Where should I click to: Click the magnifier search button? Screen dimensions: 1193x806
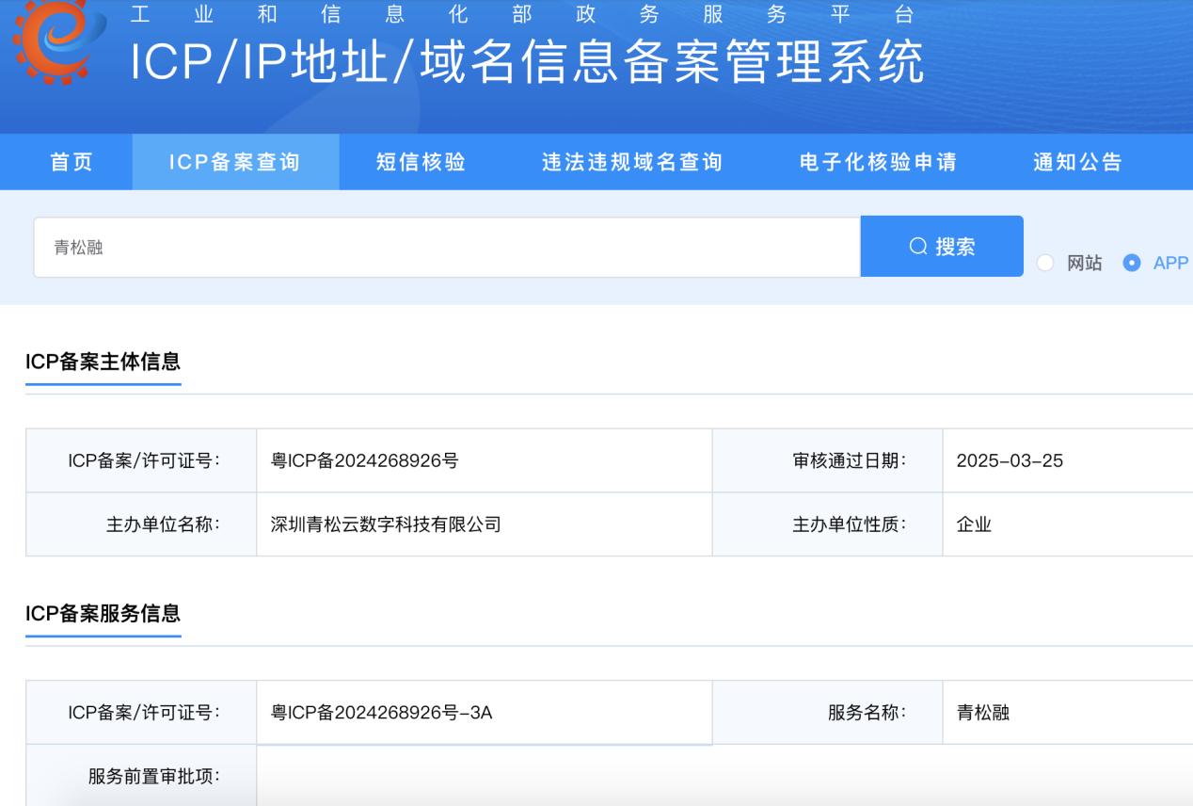coord(942,247)
